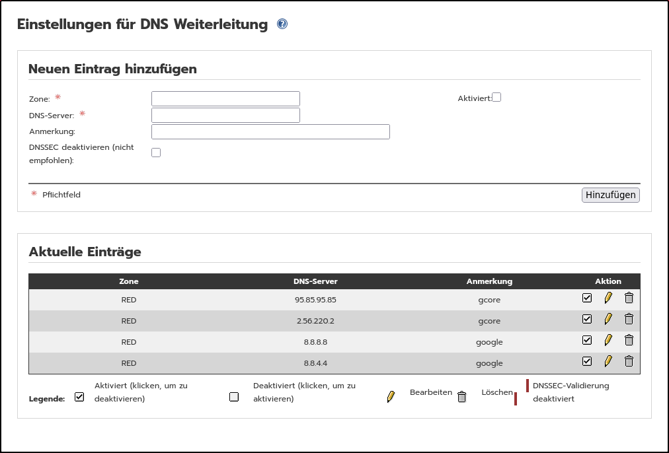Toggle the 8.8.8.8 entry active checkbox
This screenshot has width=669, height=453.
pyautogui.click(x=587, y=340)
